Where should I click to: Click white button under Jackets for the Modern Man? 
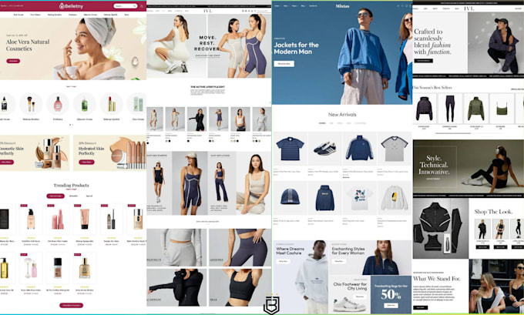284,64
